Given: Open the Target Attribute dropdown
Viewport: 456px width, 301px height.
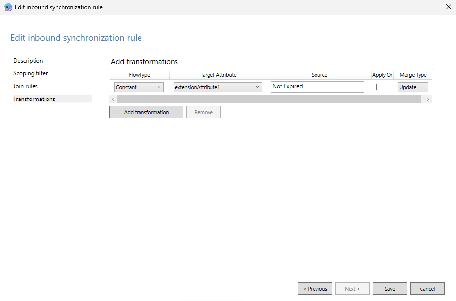Looking at the screenshot, I should [x=217, y=87].
